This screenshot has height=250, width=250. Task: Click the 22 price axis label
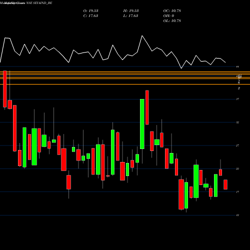pos(237,169)
